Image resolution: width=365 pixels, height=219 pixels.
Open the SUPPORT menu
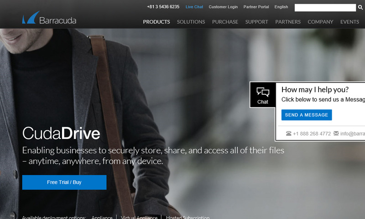coord(256,22)
